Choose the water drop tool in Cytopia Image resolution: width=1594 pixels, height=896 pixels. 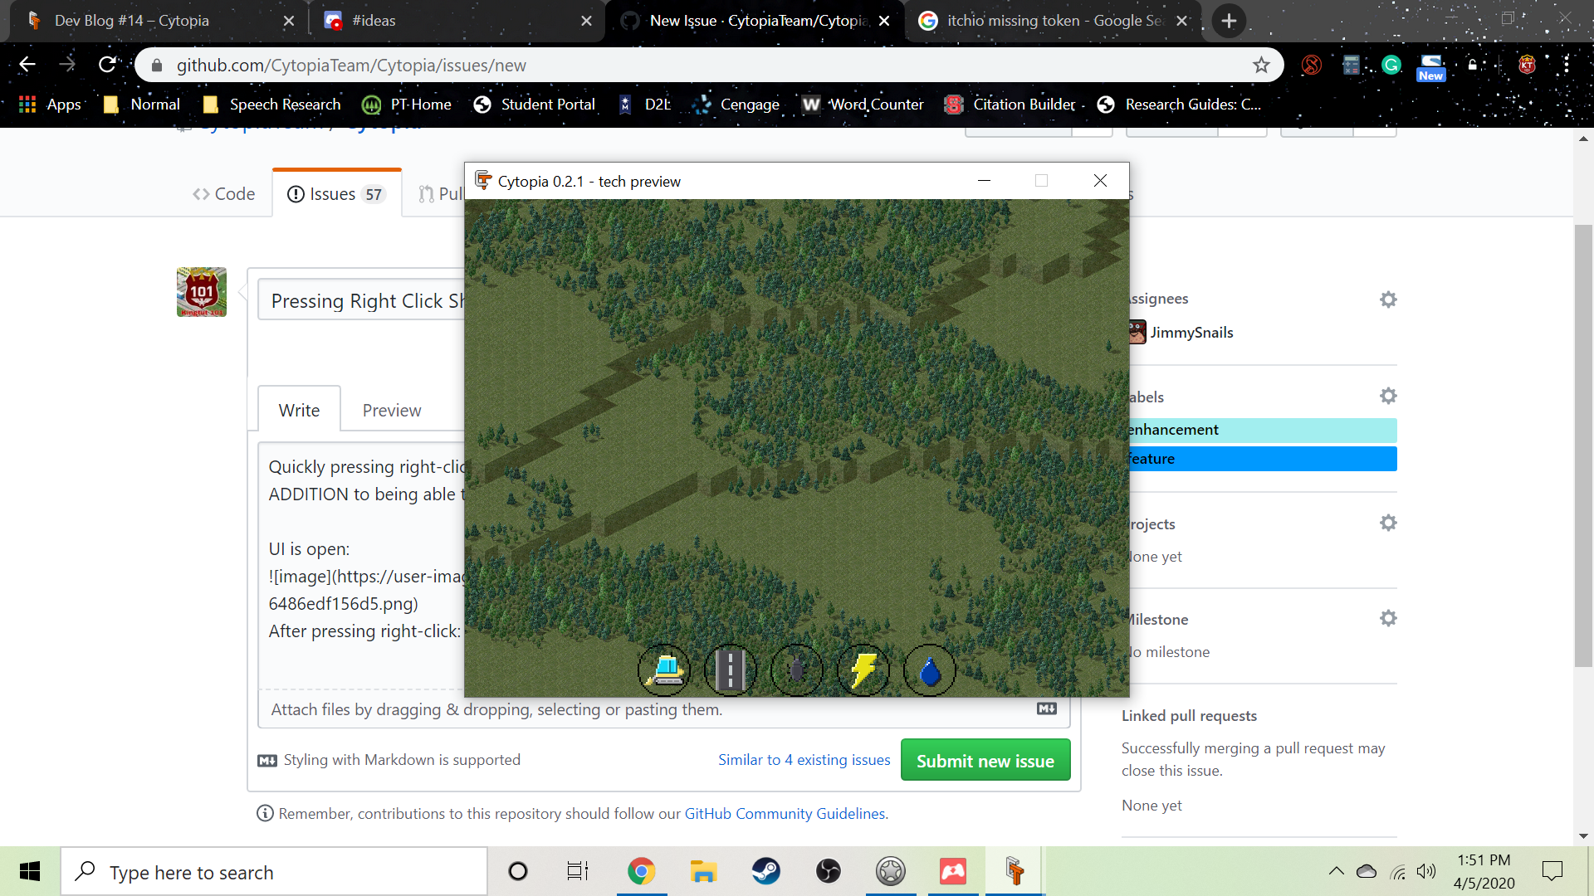point(929,670)
